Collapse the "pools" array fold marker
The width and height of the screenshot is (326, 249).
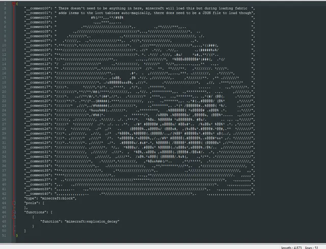(x=14, y=203)
